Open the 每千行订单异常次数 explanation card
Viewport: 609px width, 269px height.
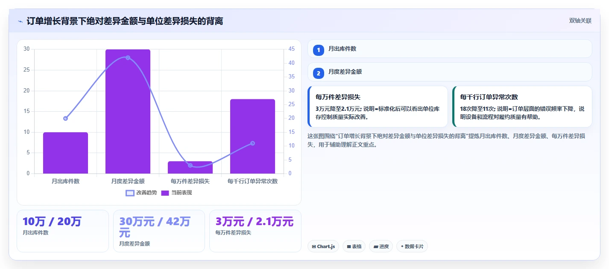click(522, 107)
